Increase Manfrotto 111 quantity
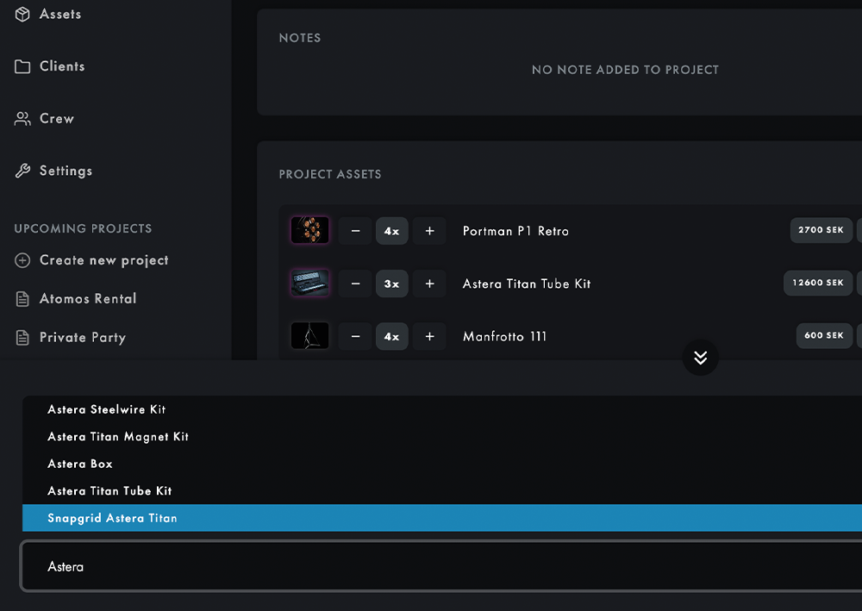This screenshot has width=862, height=611. 429,336
